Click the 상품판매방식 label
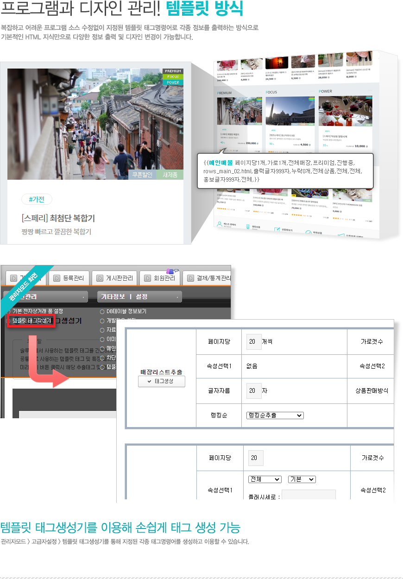The height and width of the screenshot is (579, 403). click(372, 390)
